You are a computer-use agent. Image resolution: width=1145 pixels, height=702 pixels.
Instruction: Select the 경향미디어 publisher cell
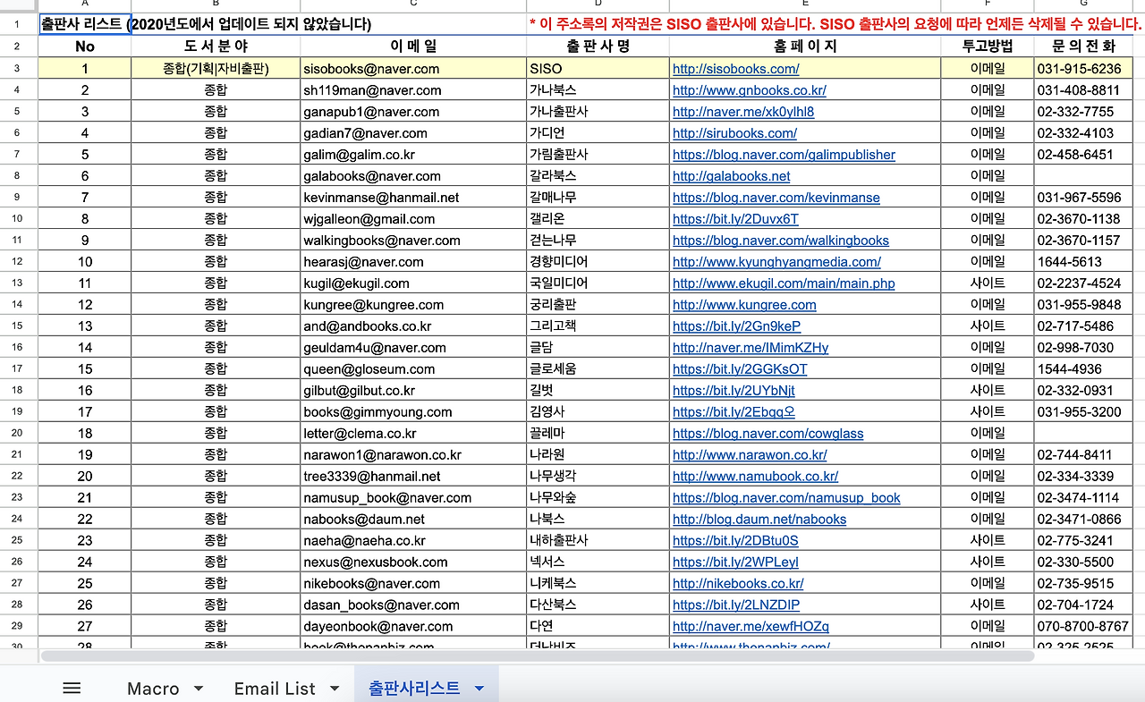598,262
